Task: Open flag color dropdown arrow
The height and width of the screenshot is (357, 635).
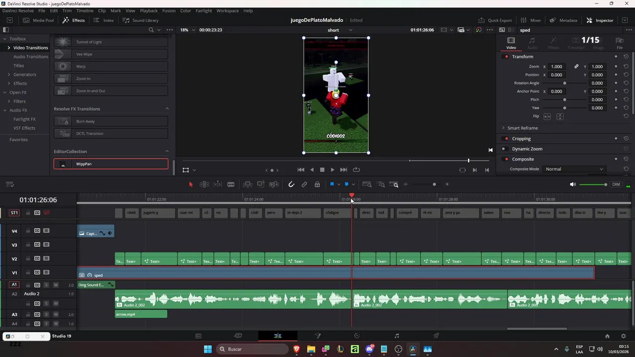Action: tap(338, 184)
